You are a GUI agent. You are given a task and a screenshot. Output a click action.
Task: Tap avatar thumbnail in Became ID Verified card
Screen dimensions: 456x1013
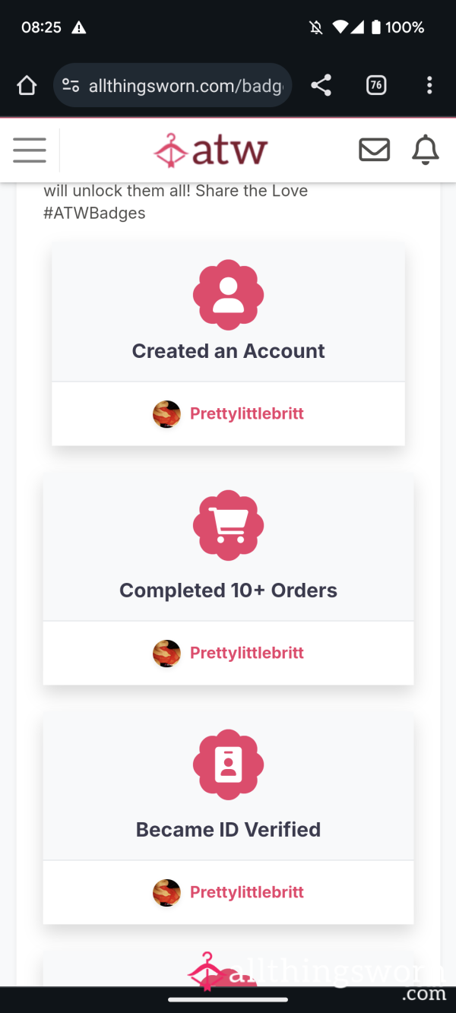pyautogui.click(x=166, y=893)
